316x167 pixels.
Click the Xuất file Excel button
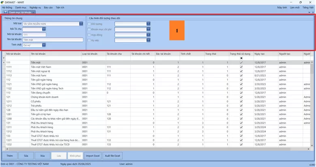coord(113,156)
